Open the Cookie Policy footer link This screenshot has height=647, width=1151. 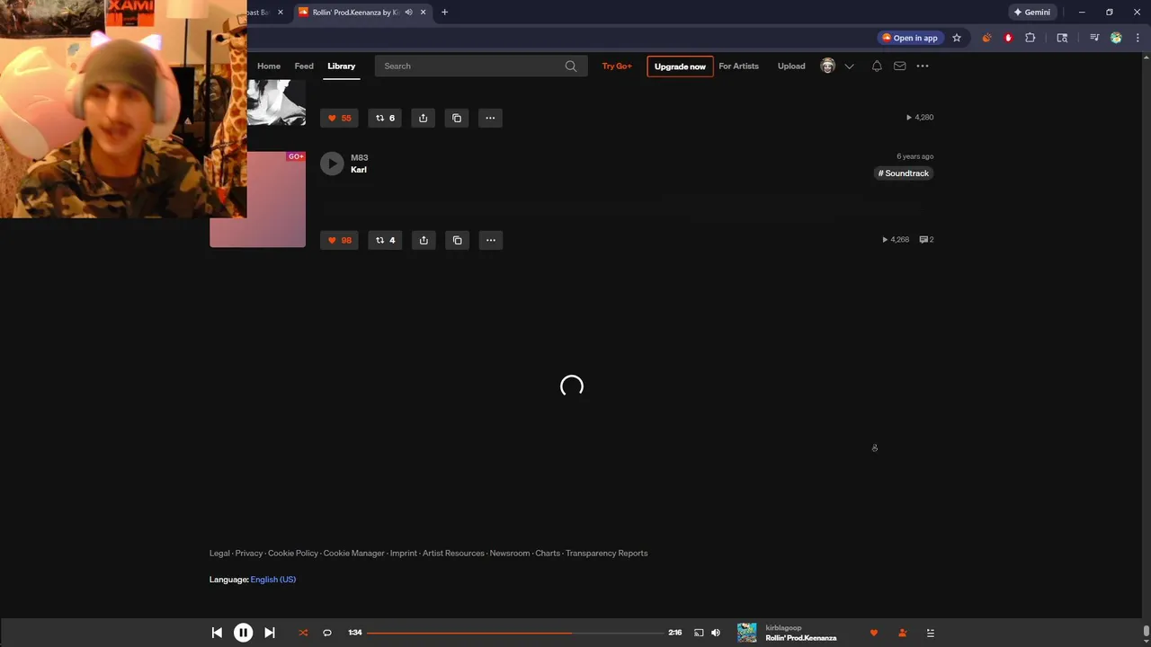click(x=293, y=554)
